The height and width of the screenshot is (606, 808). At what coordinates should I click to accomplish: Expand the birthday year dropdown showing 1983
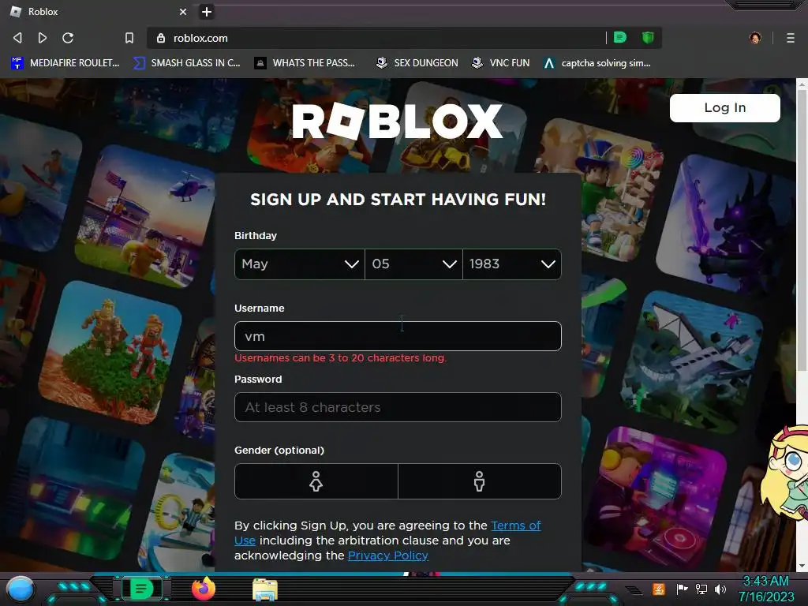511,264
